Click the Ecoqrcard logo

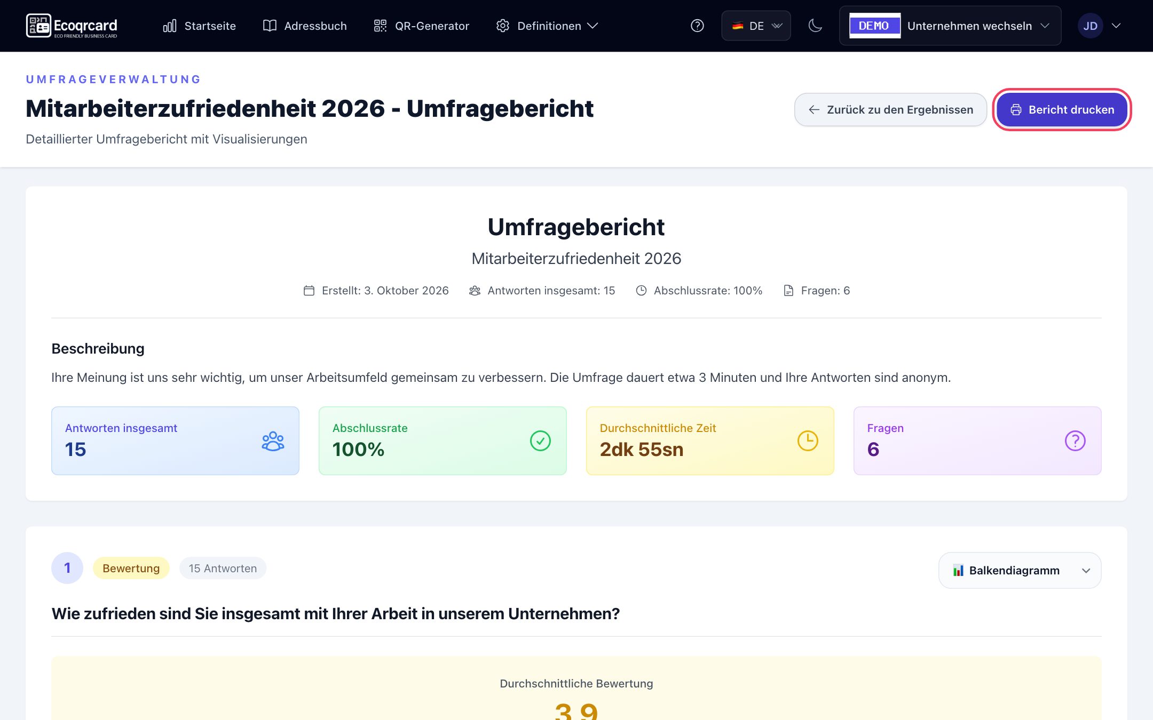pyautogui.click(x=72, y=26)
